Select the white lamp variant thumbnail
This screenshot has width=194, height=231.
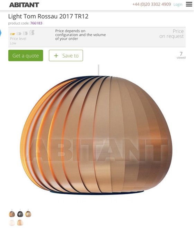pyautogui.click(x=12, y=223)
